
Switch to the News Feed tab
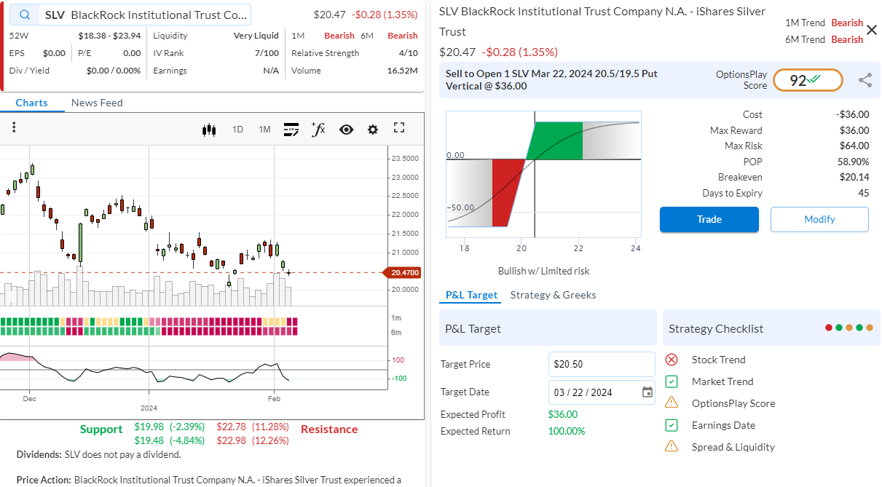point(97,103)
